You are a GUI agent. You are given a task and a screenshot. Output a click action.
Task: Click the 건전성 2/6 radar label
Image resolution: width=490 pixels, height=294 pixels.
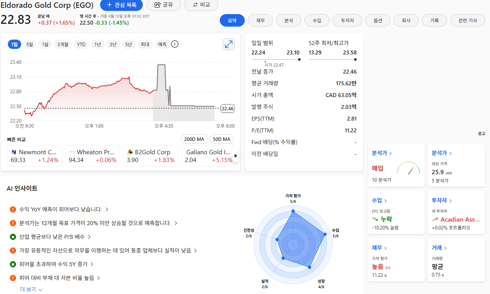click(249, 233)
